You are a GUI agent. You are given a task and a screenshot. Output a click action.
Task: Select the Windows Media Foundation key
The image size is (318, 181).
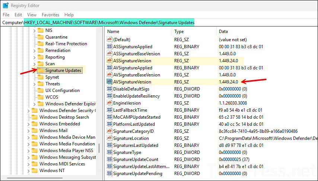click(x=67, y=144)
